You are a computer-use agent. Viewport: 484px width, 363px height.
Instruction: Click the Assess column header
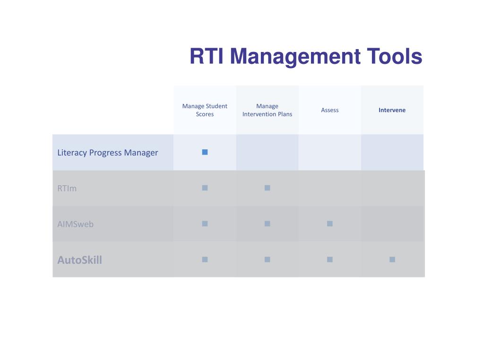(329, 110)
